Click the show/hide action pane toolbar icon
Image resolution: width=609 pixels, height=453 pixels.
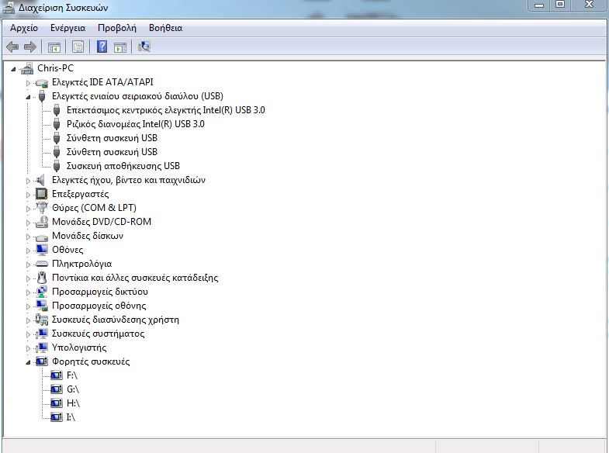(x=120, y=47)
